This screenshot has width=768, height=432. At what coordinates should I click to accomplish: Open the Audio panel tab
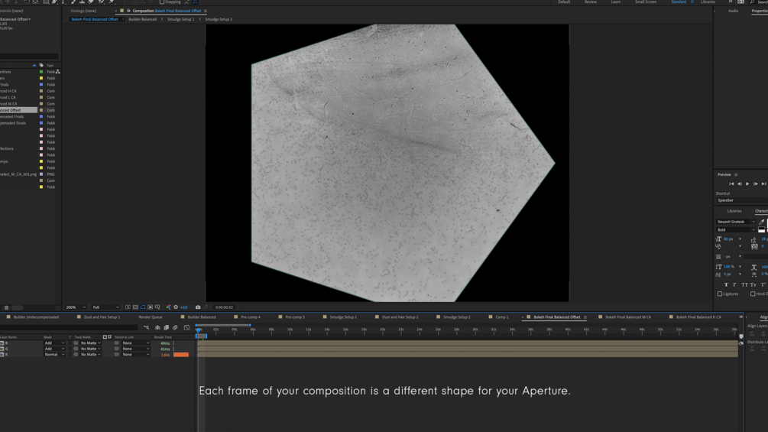click(x=733, y=11)
